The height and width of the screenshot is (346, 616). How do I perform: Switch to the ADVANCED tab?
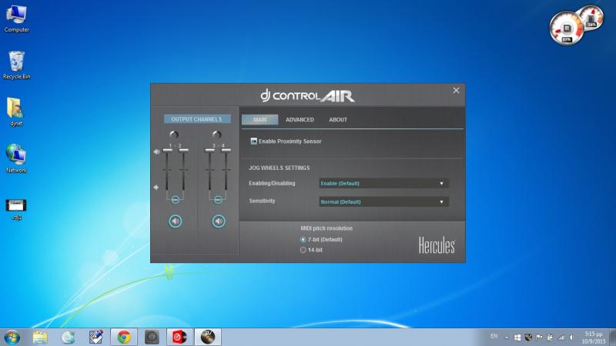[x=300, y=120]
